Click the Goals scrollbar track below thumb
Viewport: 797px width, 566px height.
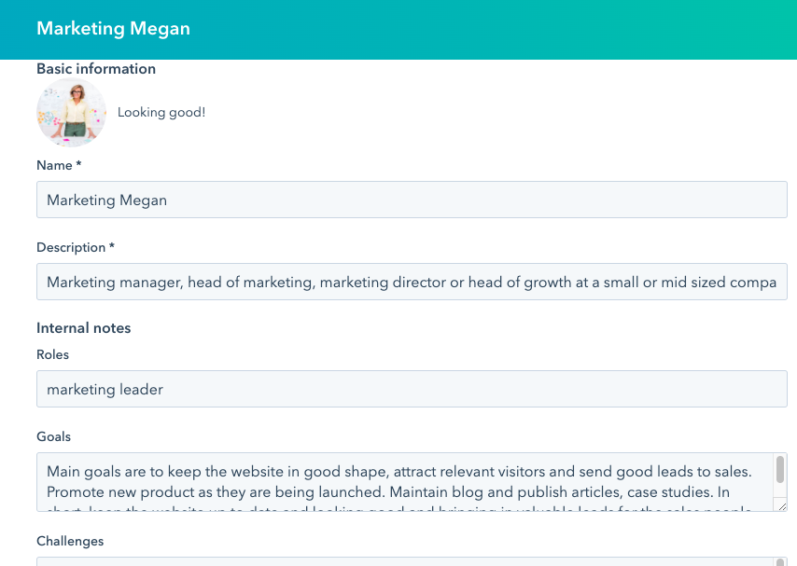tap(780, 491)
